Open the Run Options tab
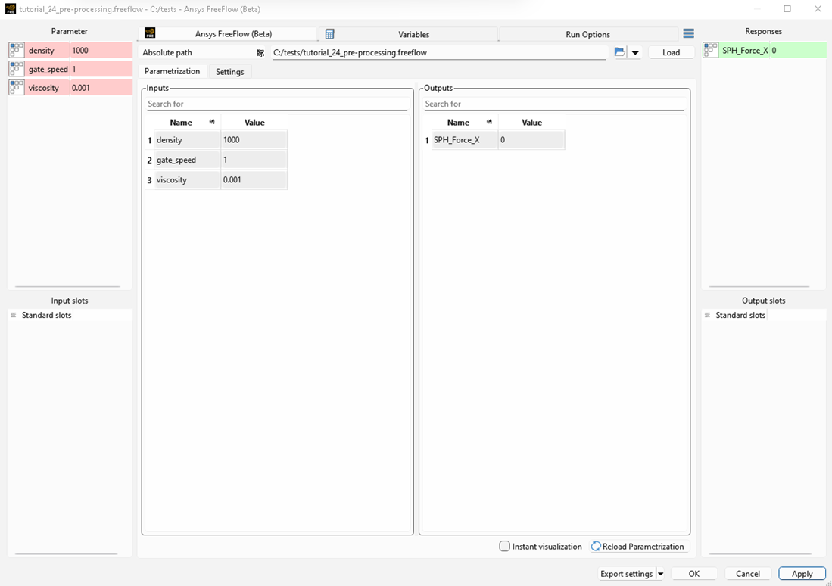The height and width of the screenshot is (586, 832). pyautogui.click(x=588, y=34)
